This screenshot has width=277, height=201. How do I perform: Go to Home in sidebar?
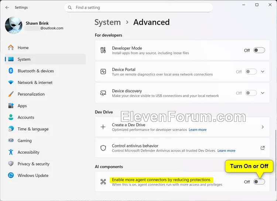click(x=45, y=48)
